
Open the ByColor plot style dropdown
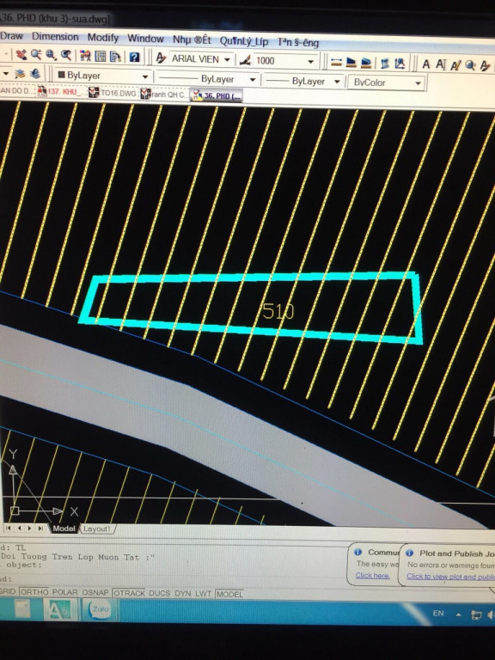[x=386, y=82]
